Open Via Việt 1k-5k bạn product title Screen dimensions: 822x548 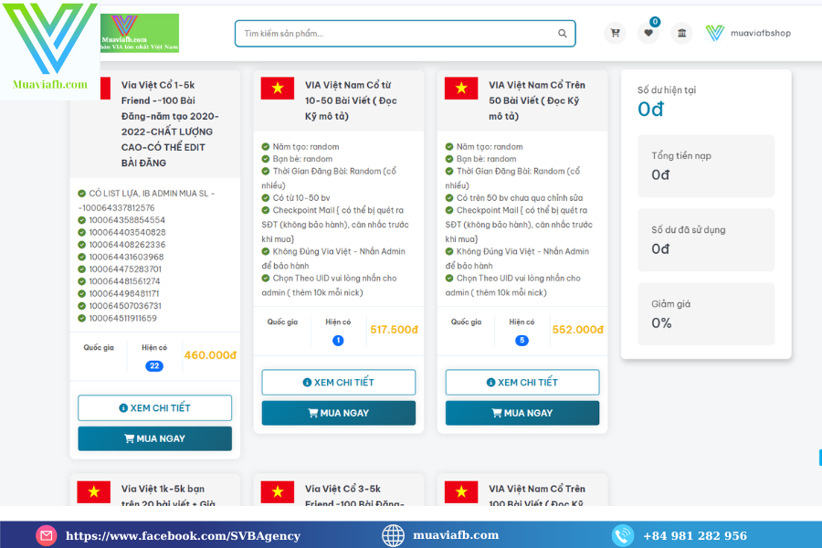tap(168, 496)
